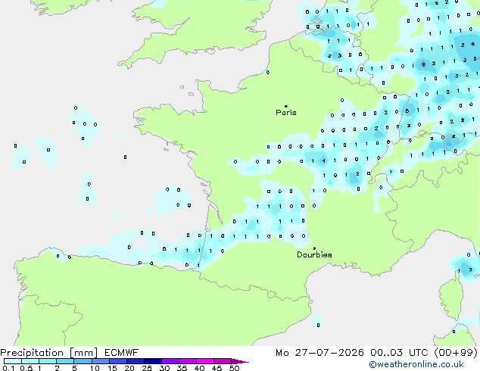Click the Dourbies city label
The width and height of the screenshot is (480, 371).
tap(314, 254)
